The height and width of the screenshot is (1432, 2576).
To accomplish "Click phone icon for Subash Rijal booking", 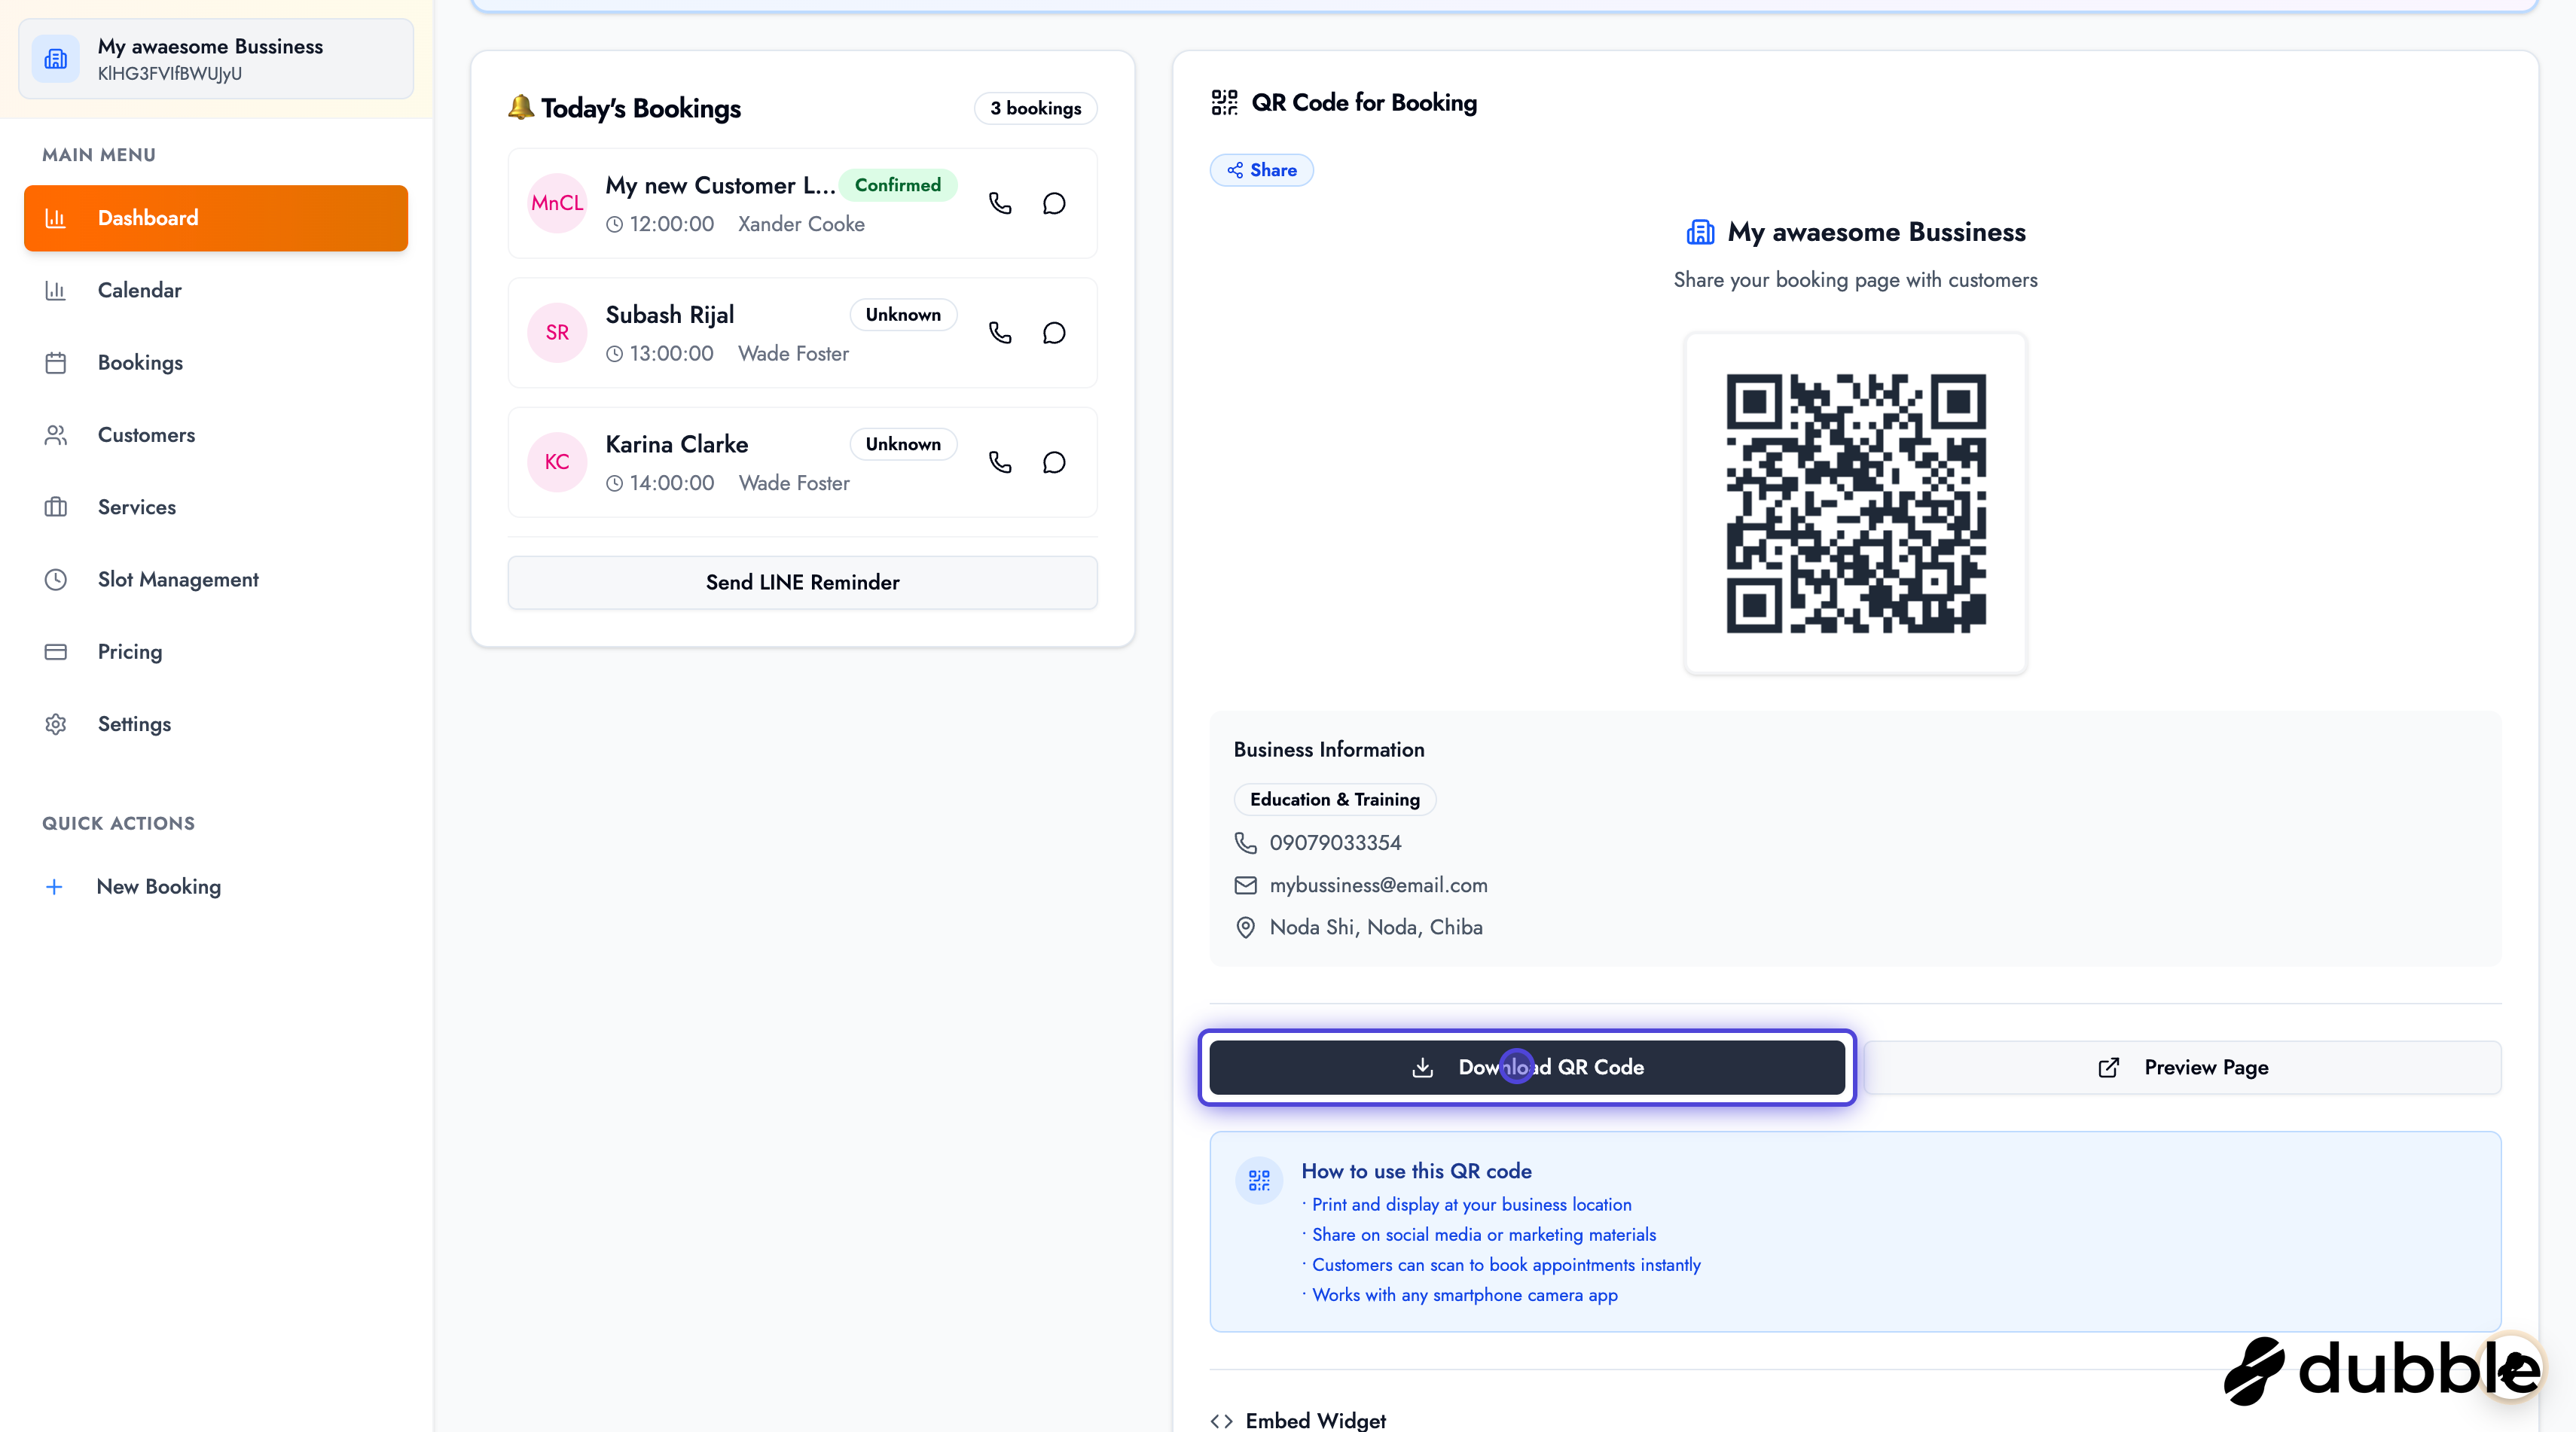I will point(1000,333).
